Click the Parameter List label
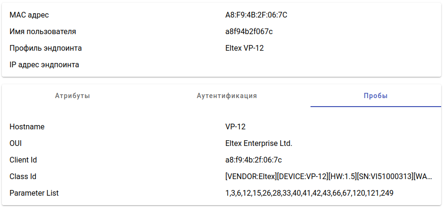Screen dimensions: 444x208 (x=34, y=193)
